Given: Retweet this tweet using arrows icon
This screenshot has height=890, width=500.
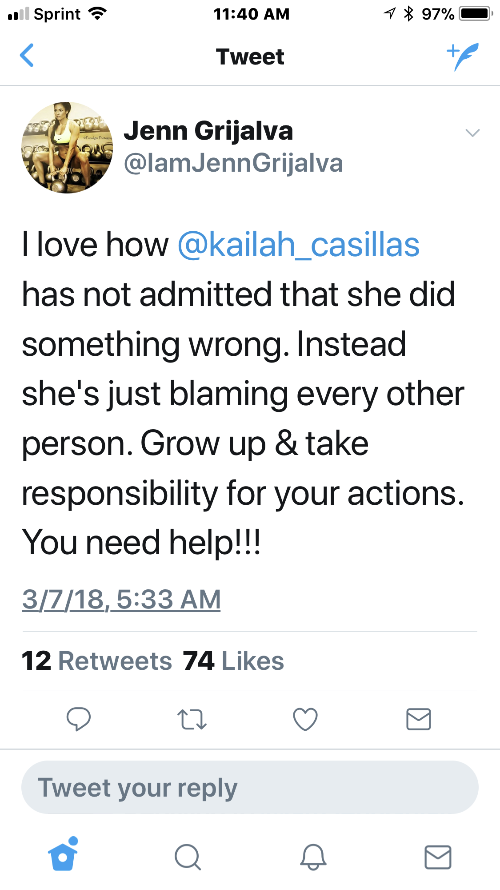Looking at the screenshot, I should (192, 719).
